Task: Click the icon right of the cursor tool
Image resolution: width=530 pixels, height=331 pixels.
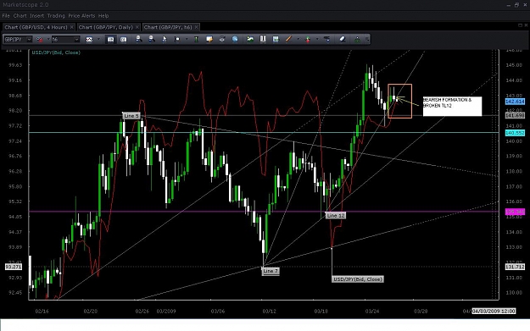Action: click(176, 39)
